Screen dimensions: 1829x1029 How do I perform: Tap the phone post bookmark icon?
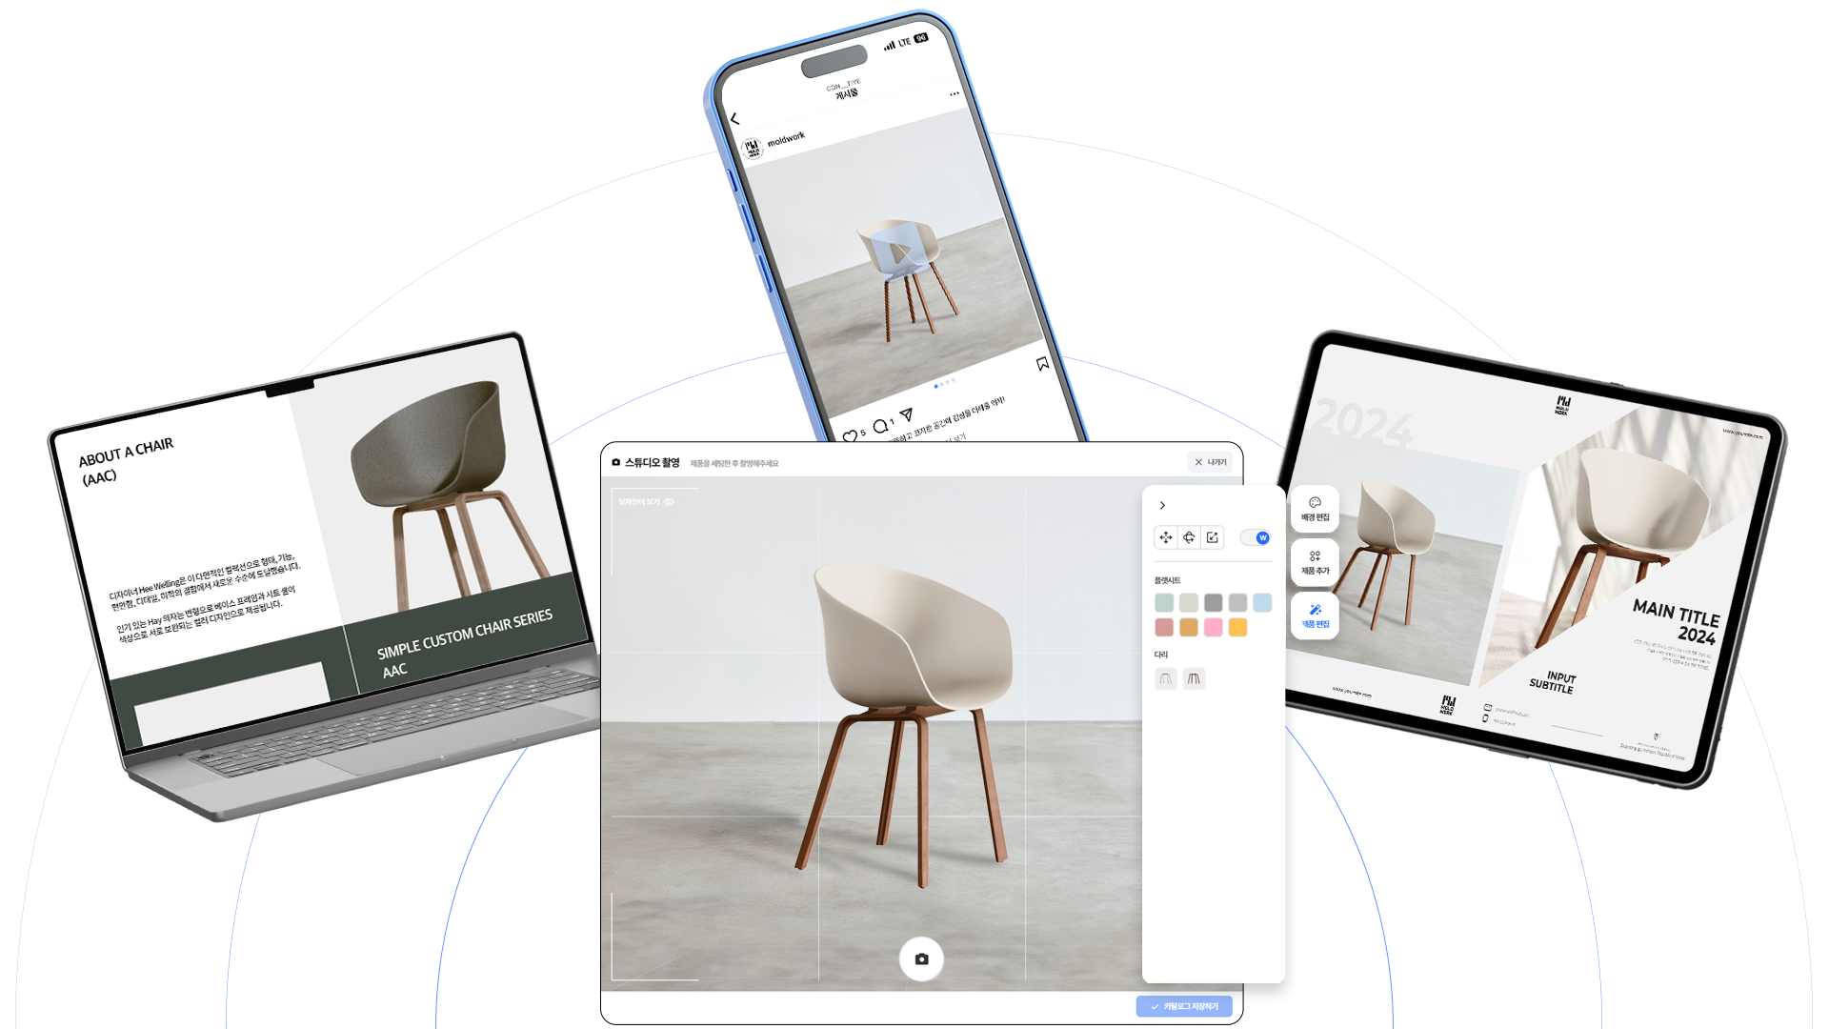[x=1042, y=363]
